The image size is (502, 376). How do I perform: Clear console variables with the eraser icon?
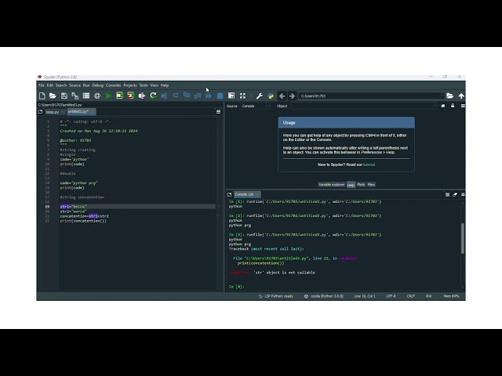(455, 194)
